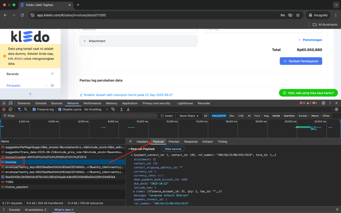
Task: Open the No throttling dropdown
Action: 96,109
